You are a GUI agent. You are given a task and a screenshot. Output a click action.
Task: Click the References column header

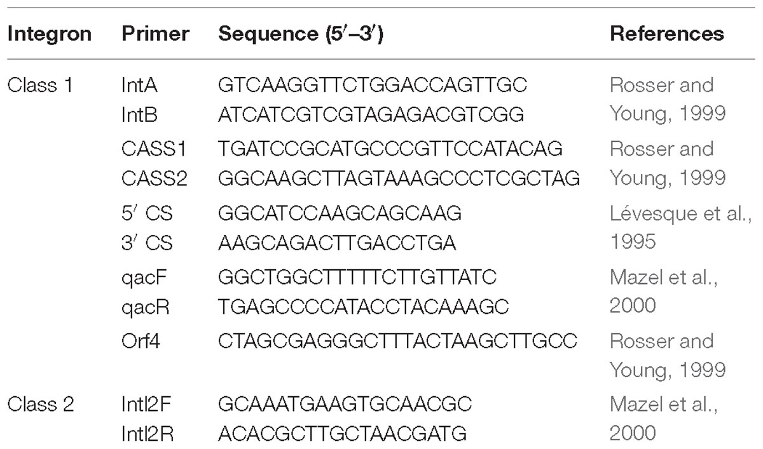pos(667,33)
